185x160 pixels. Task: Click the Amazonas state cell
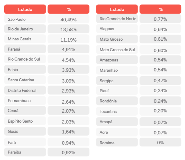pos(117,60)
